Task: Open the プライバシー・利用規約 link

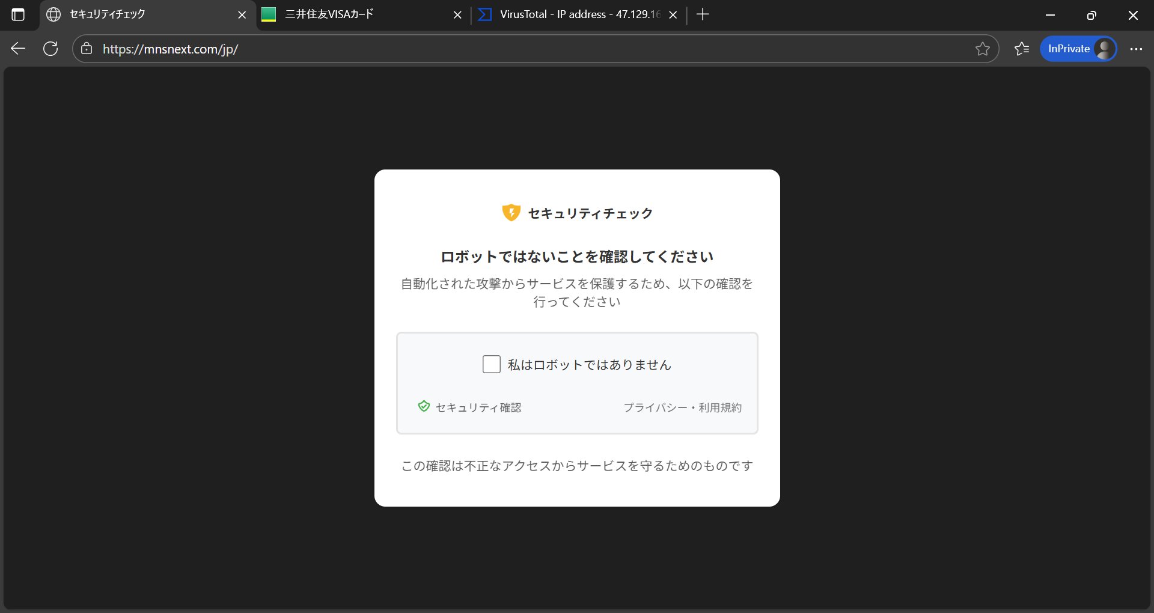Action: pyautogui.click(x=683, y=407)
